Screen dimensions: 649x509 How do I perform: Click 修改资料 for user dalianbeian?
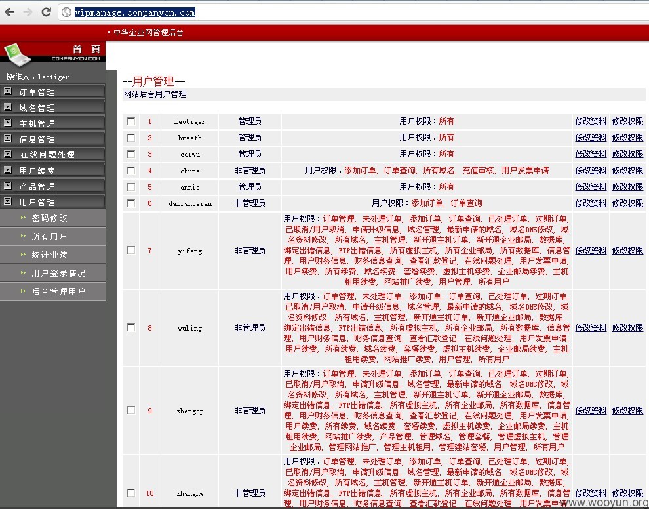pos(591,203)
